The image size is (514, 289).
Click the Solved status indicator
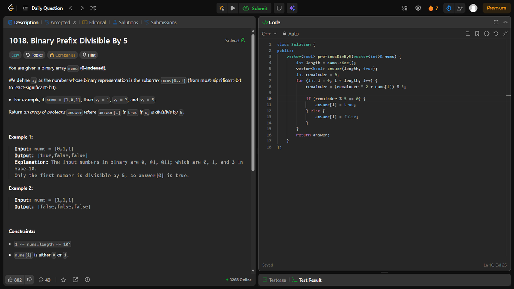point(235,41)
